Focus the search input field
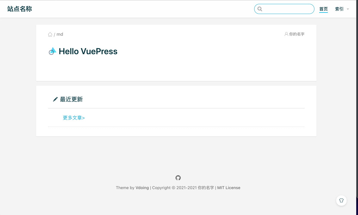The height and width of the screenshot is (215, 358). (x=284, y=9)
